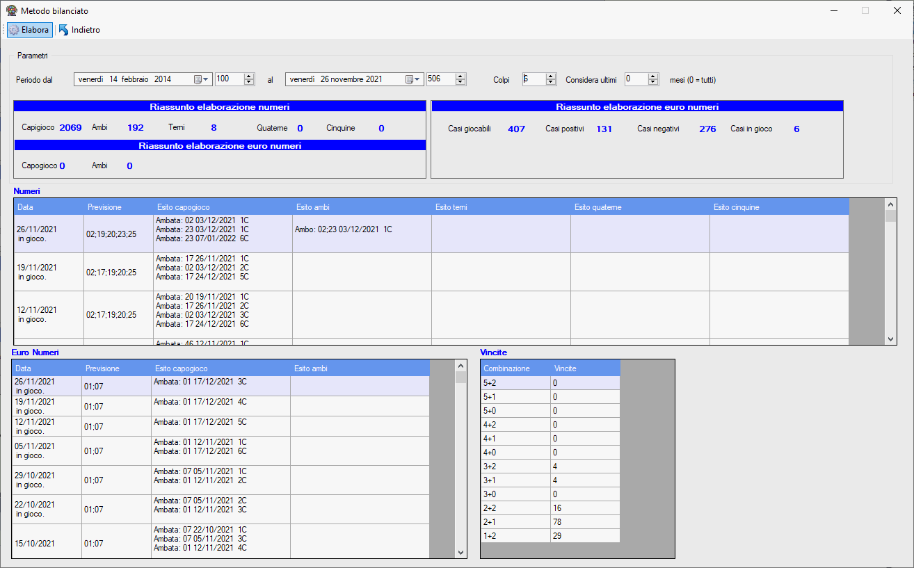Click the Casi negativi value 276
This screenshot has height=568, width=914.
pos(707,129)
